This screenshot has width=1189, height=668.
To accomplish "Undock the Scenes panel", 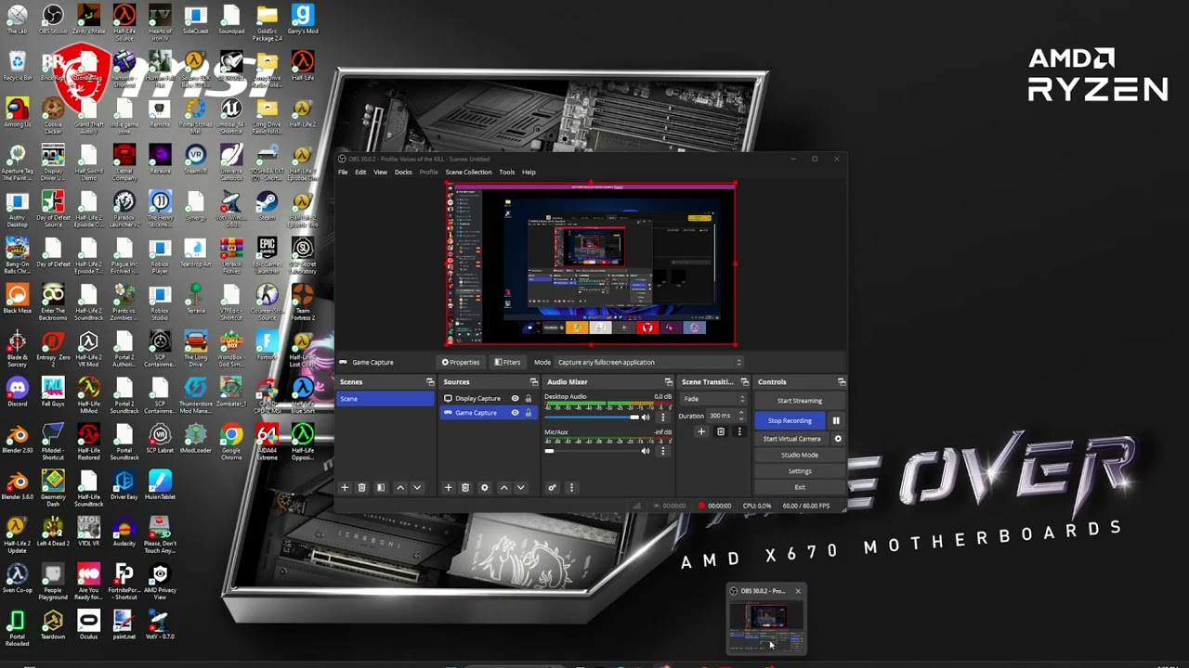I will [430, 382].
